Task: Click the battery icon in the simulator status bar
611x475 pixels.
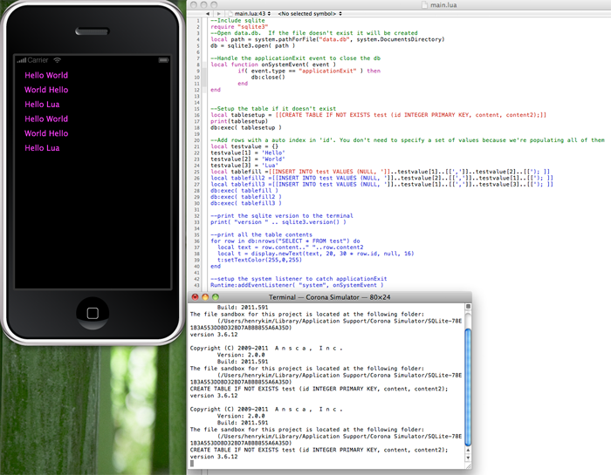Action: coord(163,60)
